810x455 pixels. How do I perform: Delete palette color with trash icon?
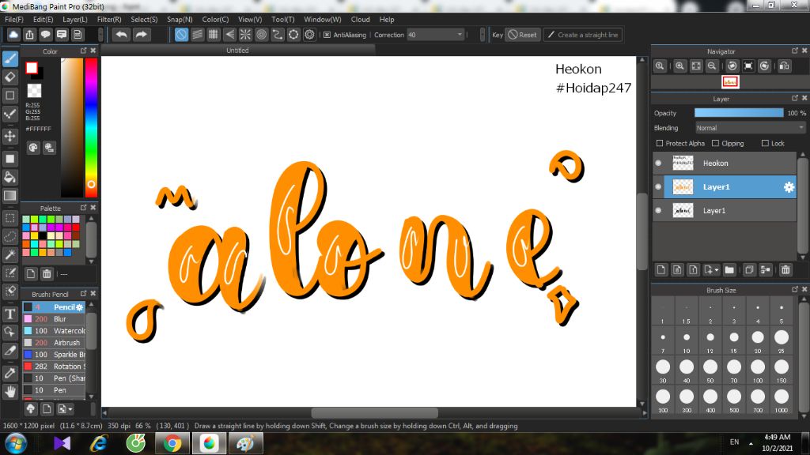pos(47,274)
